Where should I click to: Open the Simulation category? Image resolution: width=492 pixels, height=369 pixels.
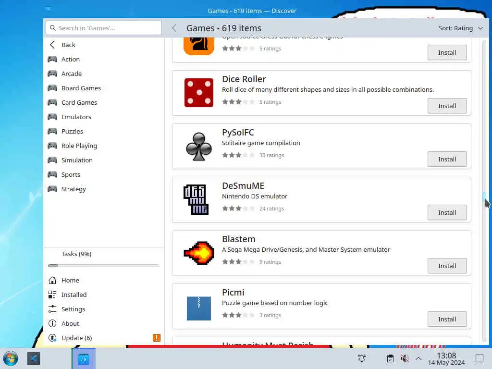click(104, 160)
